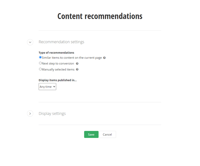Click the Type of recommendations field label

[x=56, y=53]
